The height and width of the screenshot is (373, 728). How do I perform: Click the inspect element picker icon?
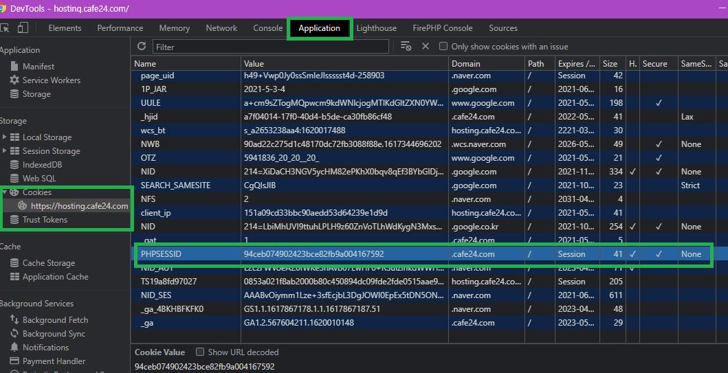(5, 28)
